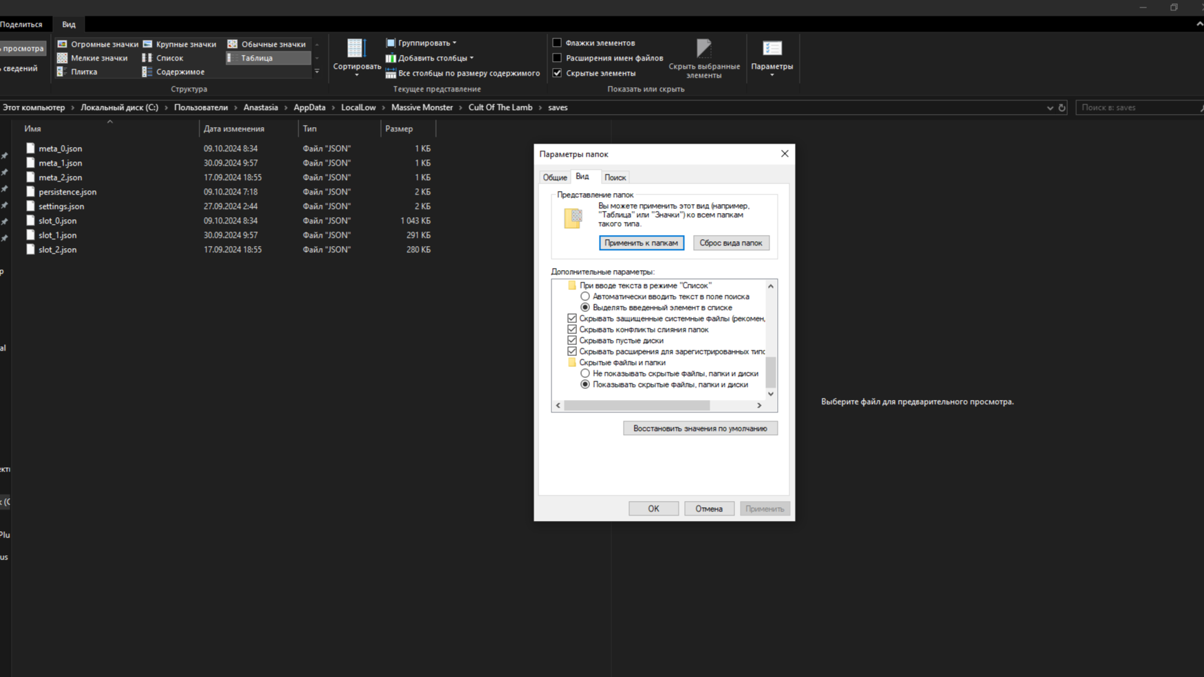This screenshot has height=677, width=1204.
Task: Expand the layout gallery's more-options arrow
Action: click(x=317, y=71)
